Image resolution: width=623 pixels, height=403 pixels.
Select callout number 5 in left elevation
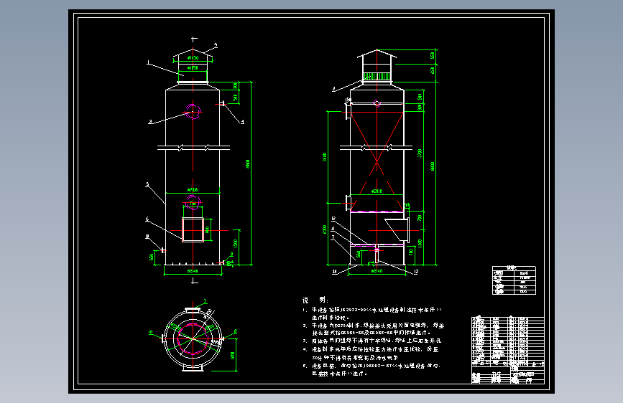click(x=147, y=184)
